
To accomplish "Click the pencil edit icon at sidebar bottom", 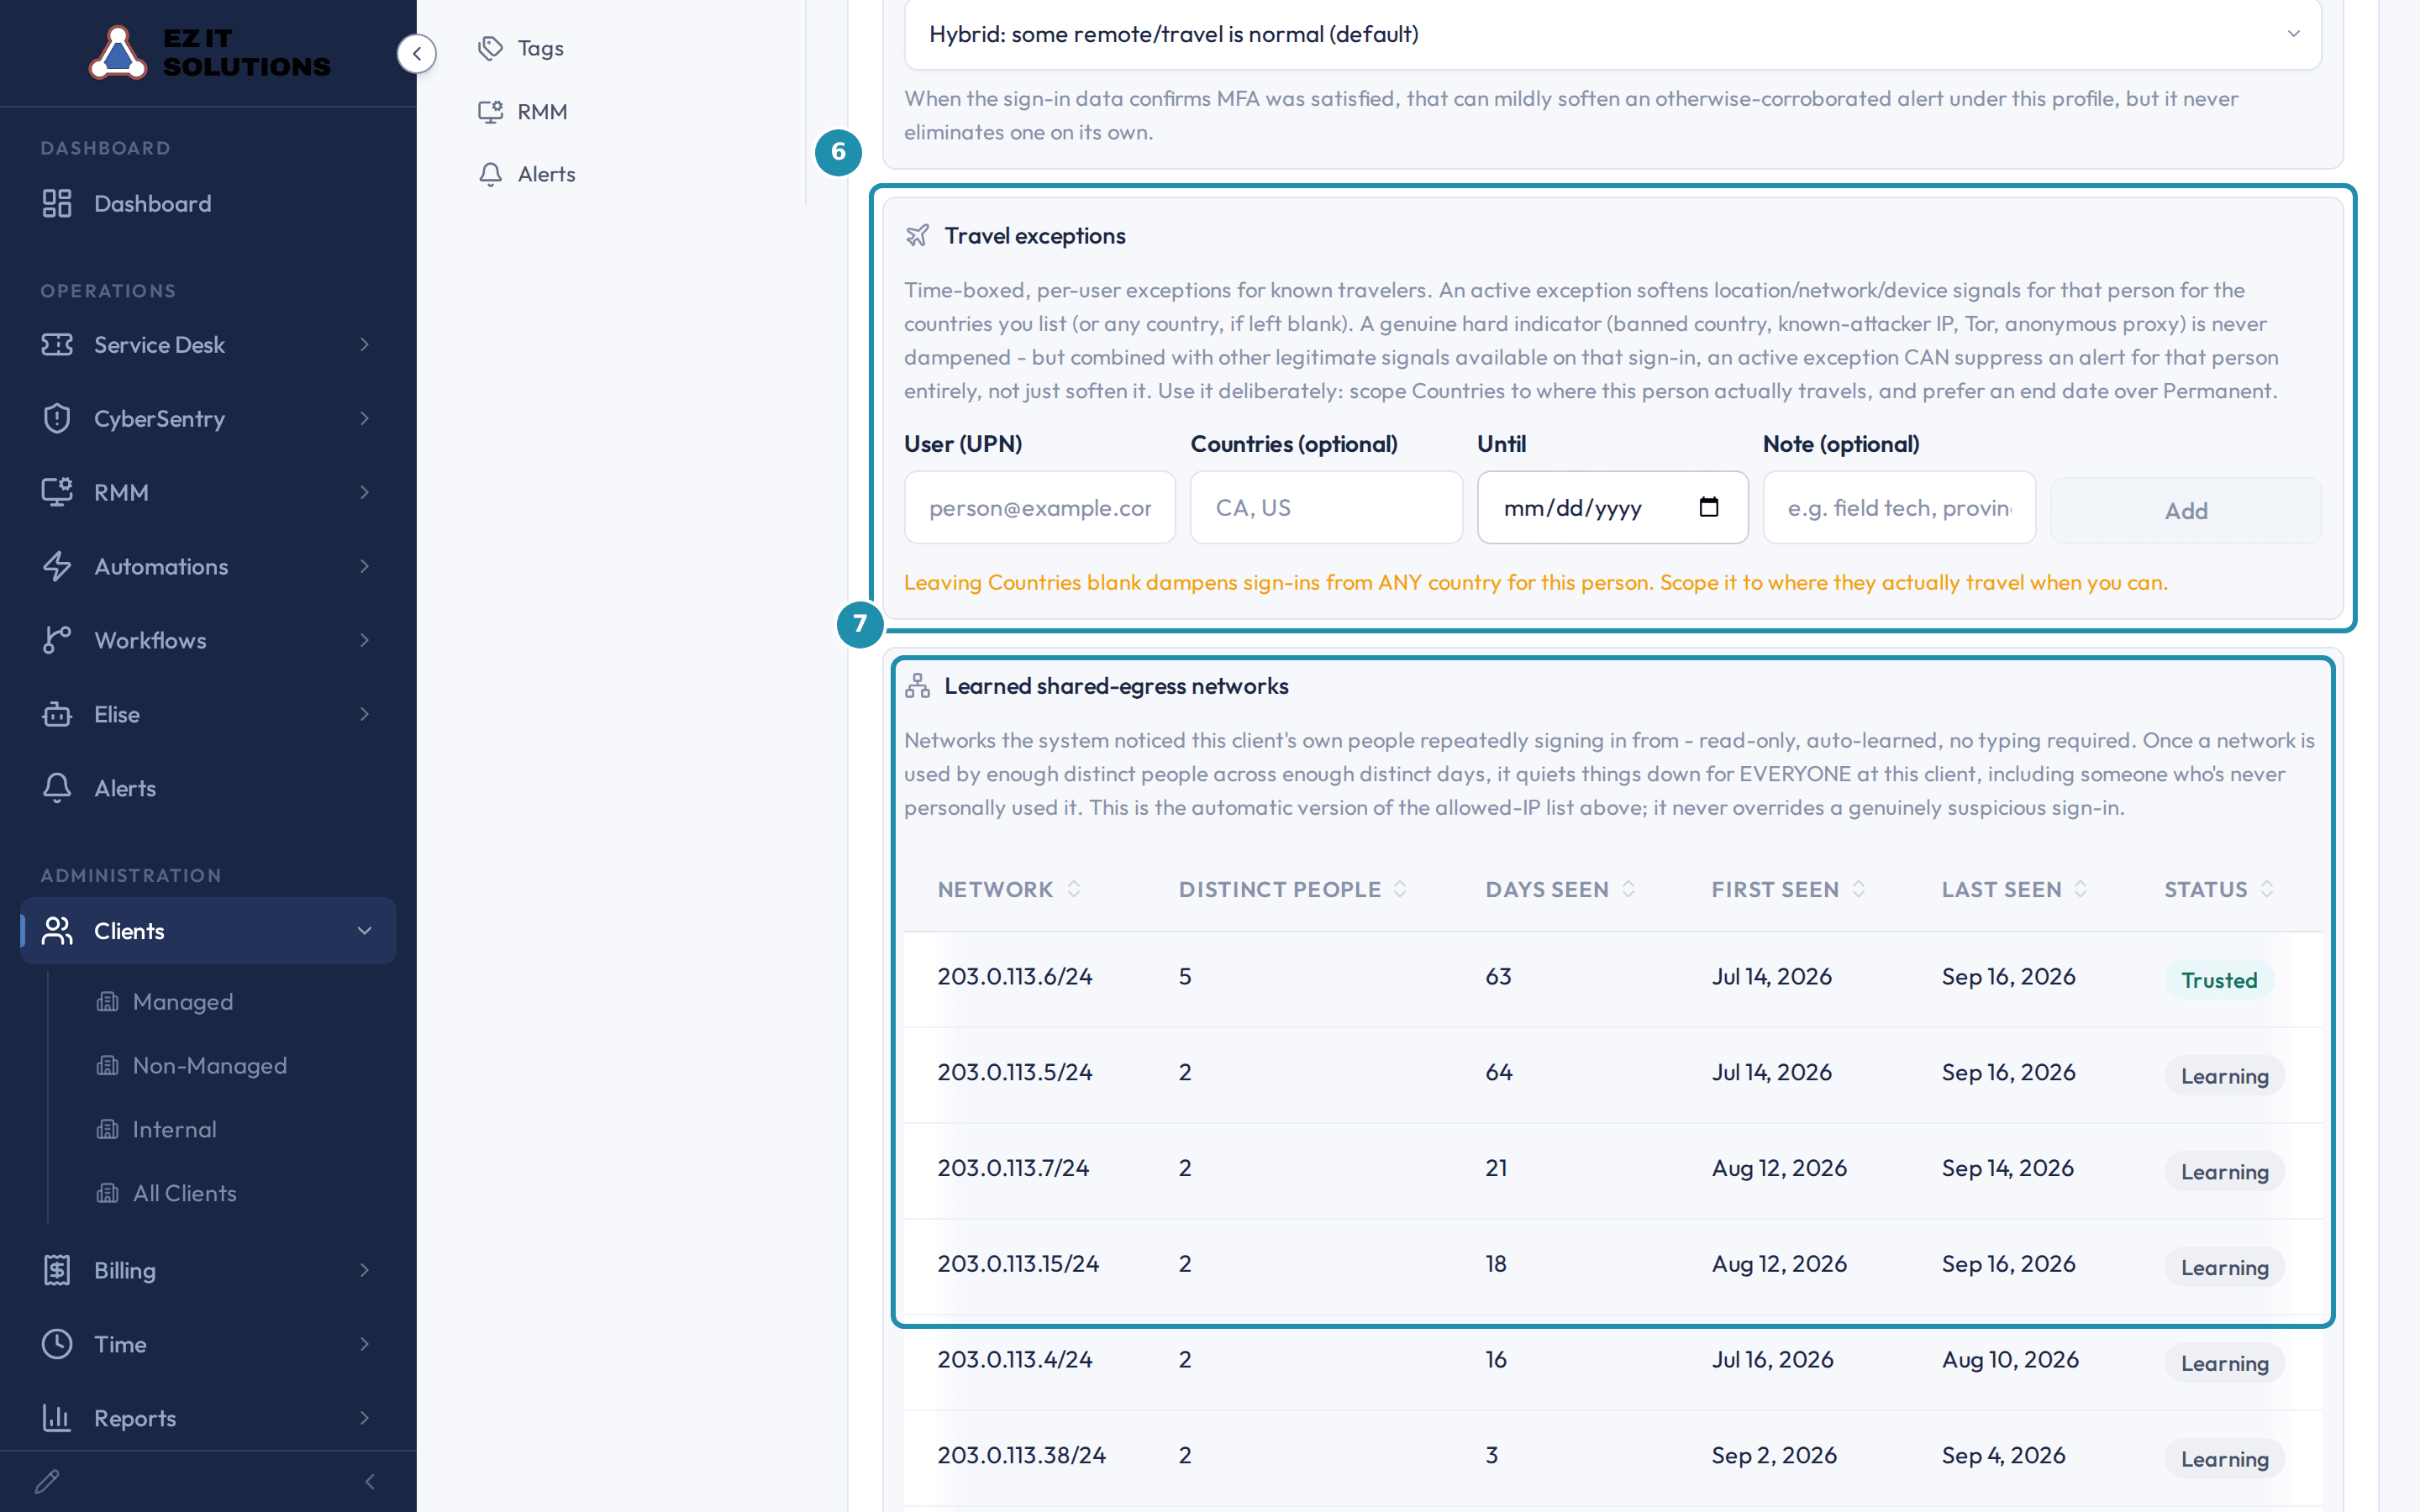I will coord(47,1482).
